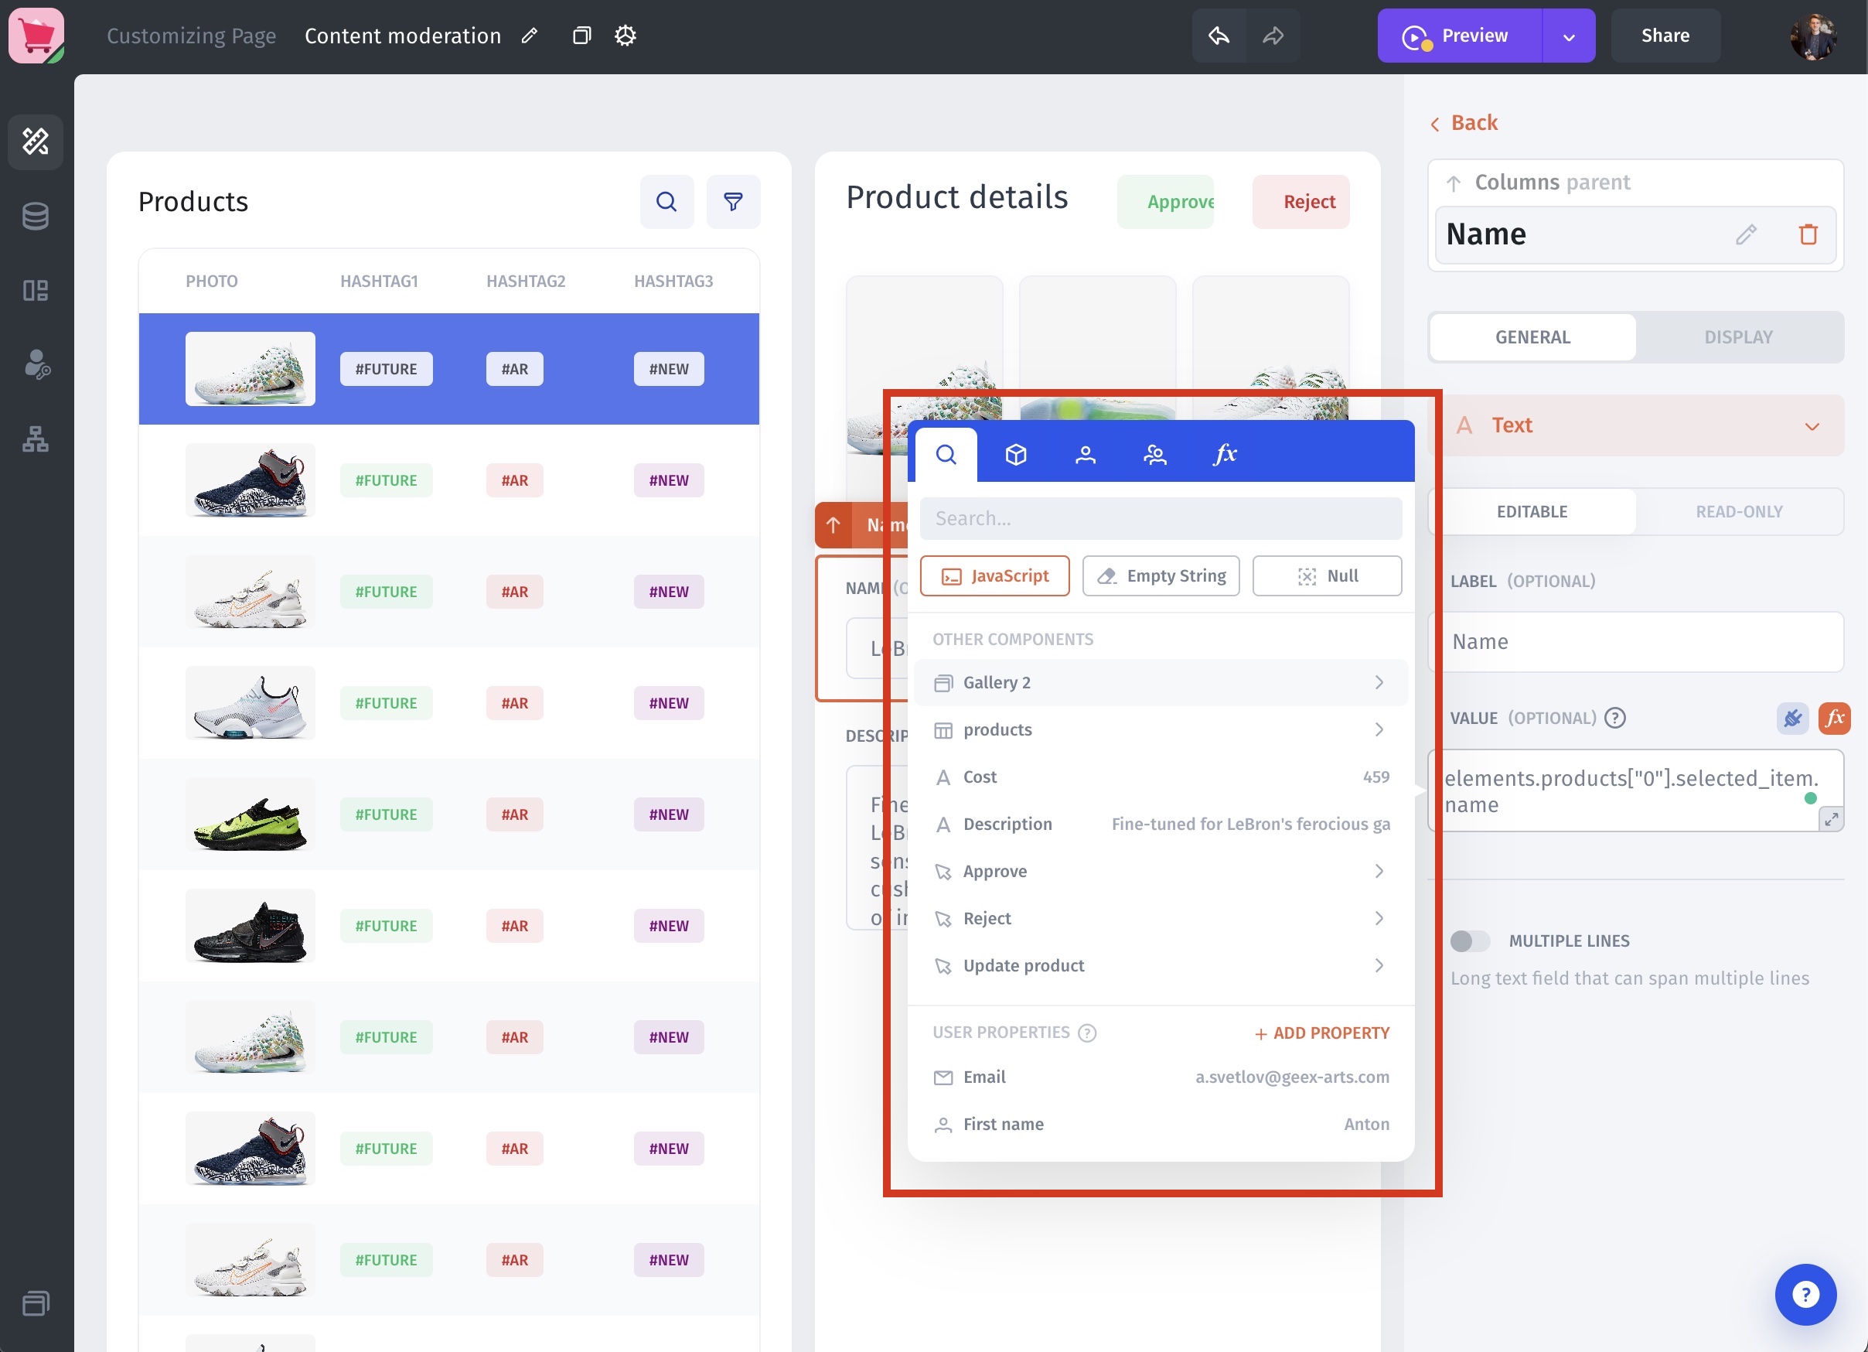The height and width of the screenshot is (1352, 1868).
Task: Toggle the Multiple Lines switch
Action: (x=1468, y=941)
